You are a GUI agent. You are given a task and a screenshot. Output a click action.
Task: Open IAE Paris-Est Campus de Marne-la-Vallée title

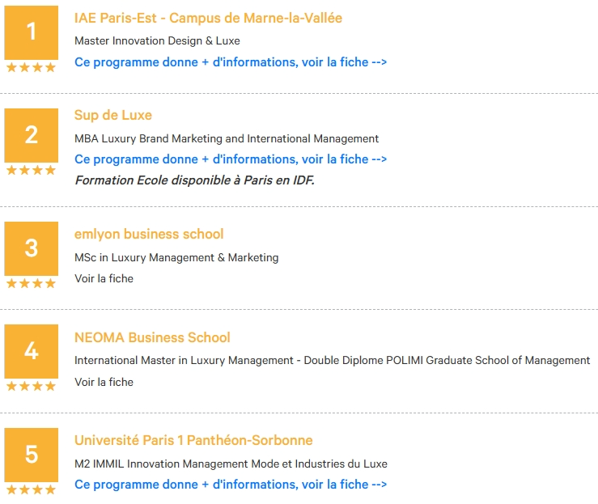(208, 18)
